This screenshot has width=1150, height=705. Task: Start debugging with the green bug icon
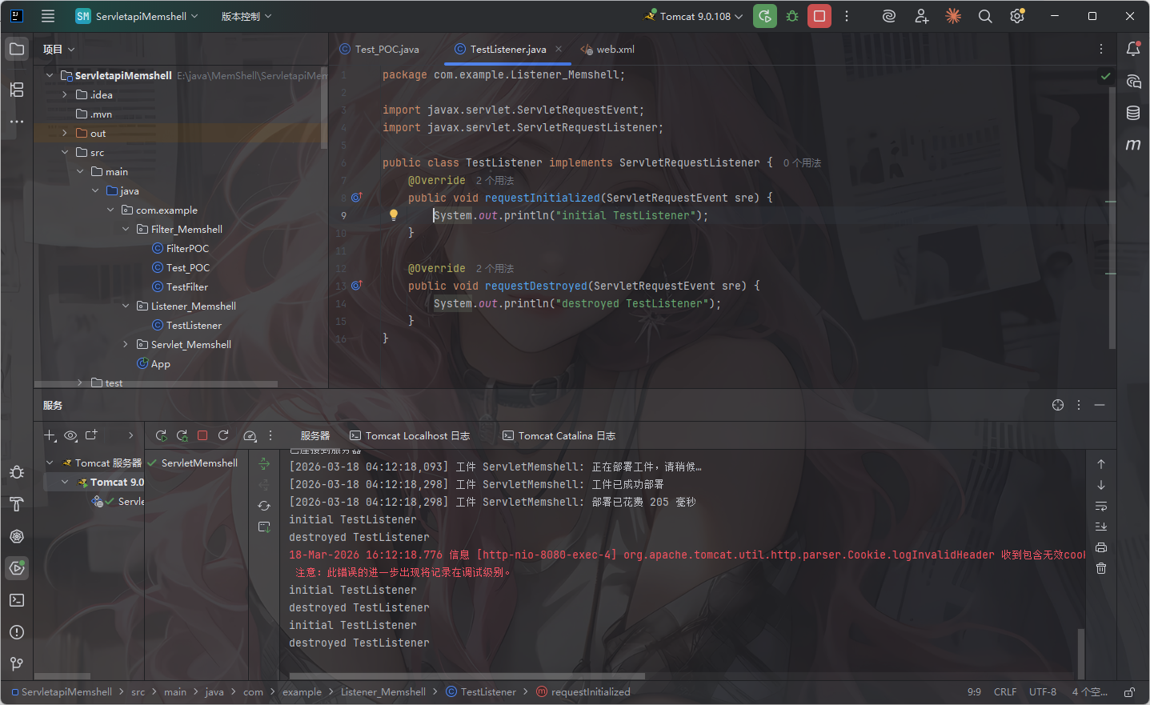point(792,16)
